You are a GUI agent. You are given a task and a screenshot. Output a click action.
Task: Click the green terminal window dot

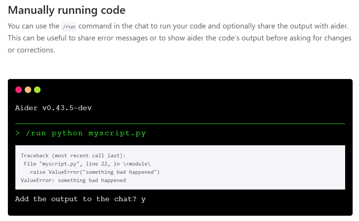point(37,90)
